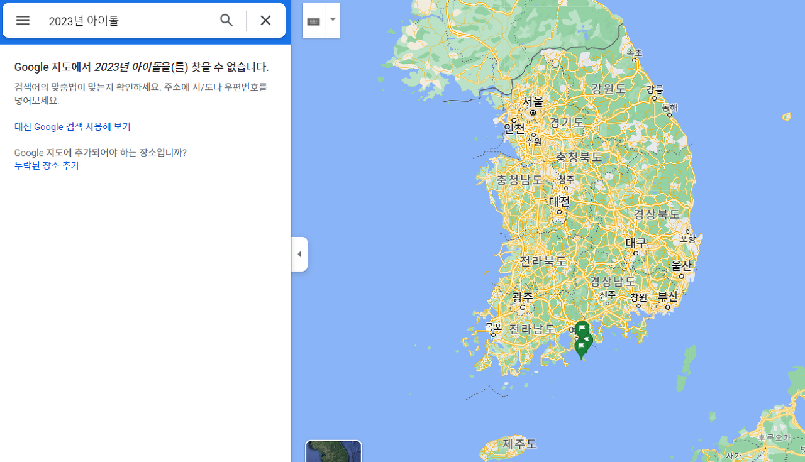Open the main navigation hamburger menu

pos(23,20)
